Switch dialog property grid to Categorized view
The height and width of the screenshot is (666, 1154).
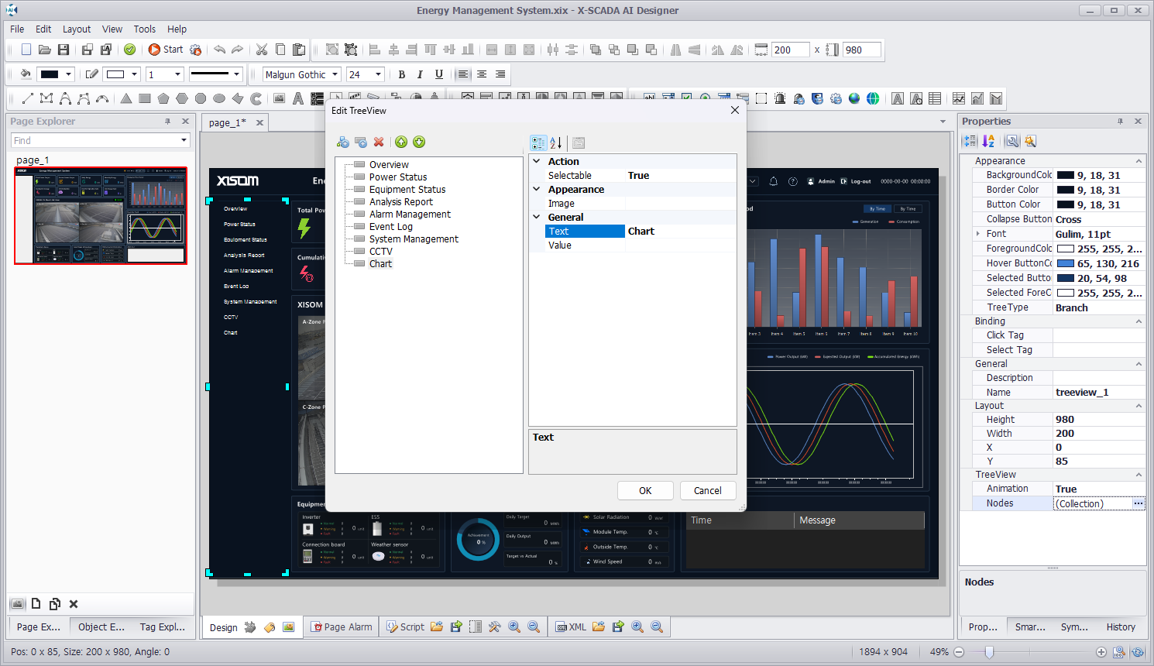coord(538,142)
